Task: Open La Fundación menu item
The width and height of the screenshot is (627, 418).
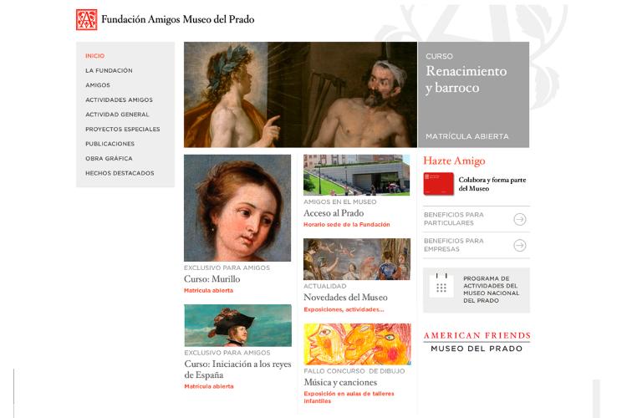Action: pyautogui.click(x=109, y=70)
